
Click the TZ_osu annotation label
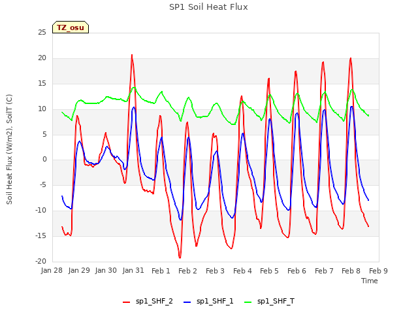pos(71,27)
